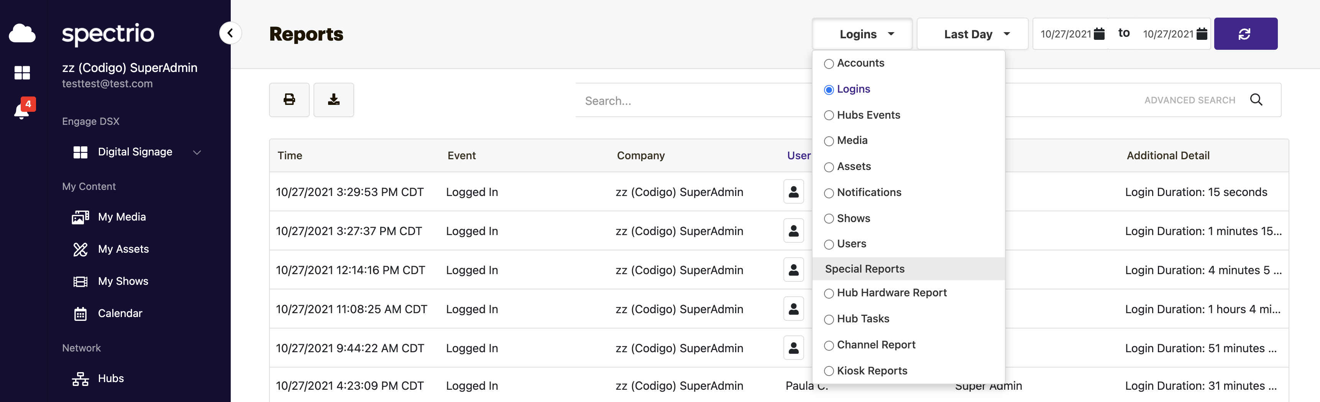Open My Assets in the sidebar
The height and width of the screenshot is (402, 1320).
coord(111,249)
